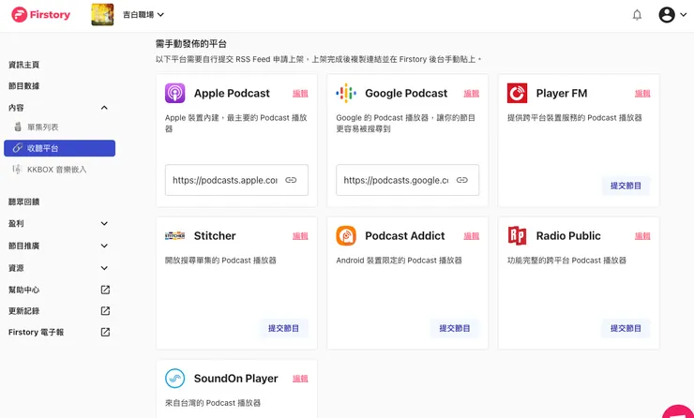Click the SoundOn Player card title

coord(236,379)
